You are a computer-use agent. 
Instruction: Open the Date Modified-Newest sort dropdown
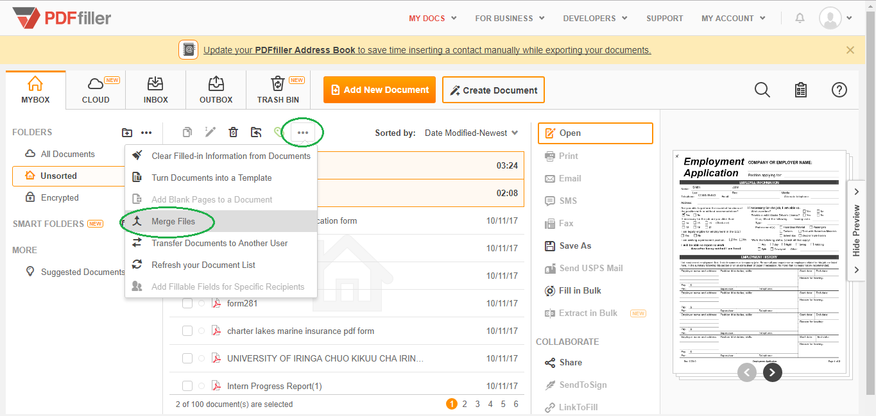(471, 133)
